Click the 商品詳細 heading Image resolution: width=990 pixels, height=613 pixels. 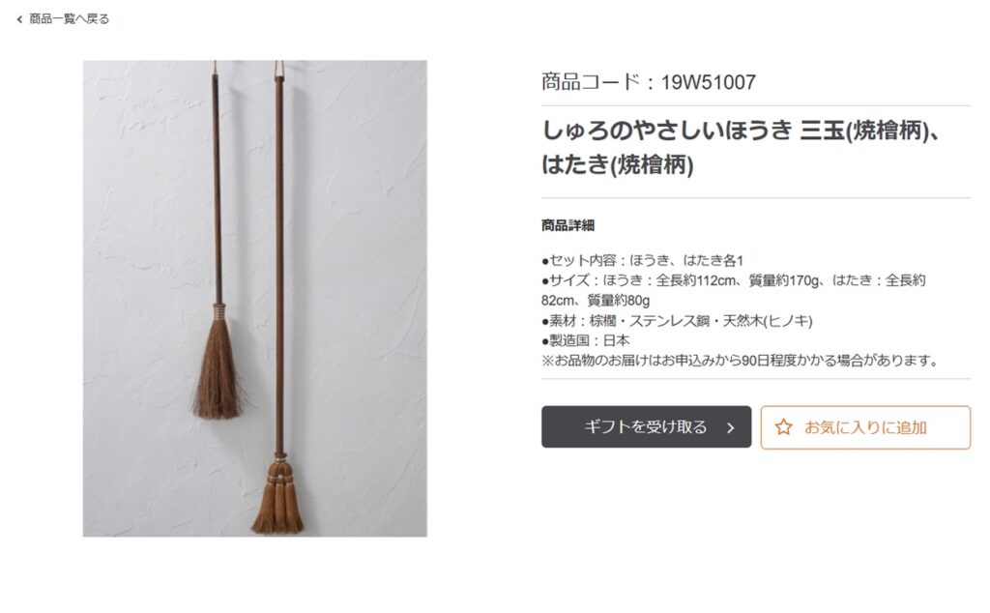[x=568, y=225]
